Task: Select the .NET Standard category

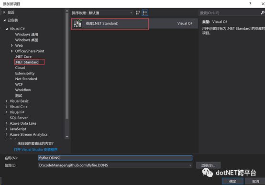Action: 27,62
